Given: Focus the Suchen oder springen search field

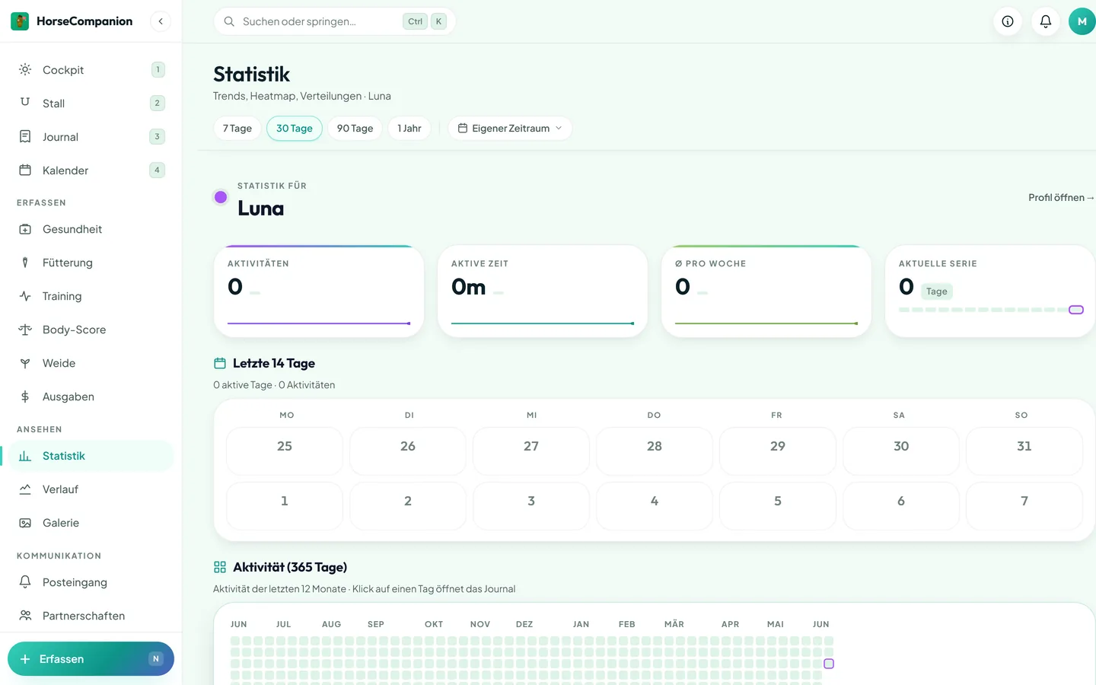Looking at the screenshot, I should (334, 21).
